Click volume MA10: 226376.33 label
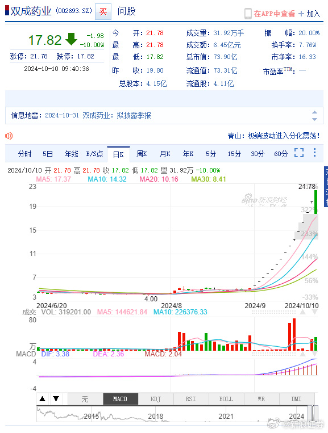Screen dimensions: 328x433 tap(180, 312)
